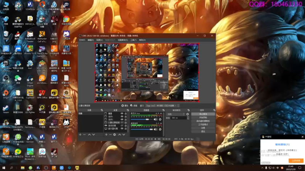Open the 淡出 transition type dropdown

[x=175, y=114]
